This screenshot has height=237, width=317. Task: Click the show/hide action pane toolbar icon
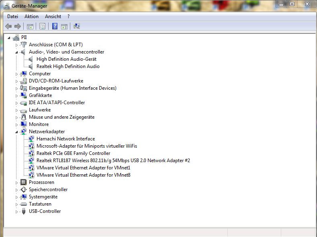(64, 26)
